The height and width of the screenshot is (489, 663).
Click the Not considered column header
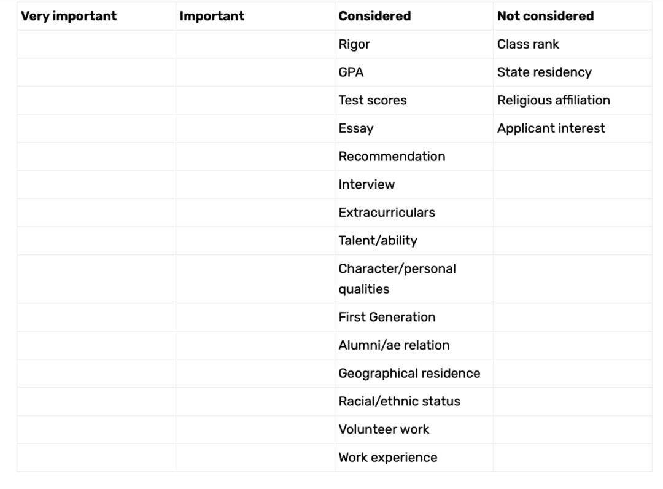(x=545, y=17)
